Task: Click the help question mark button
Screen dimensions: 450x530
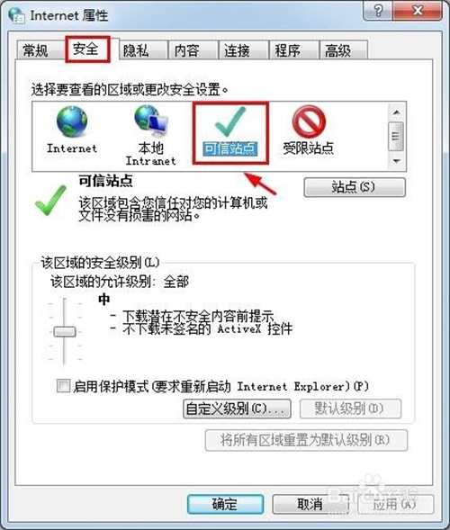Action: coord(378,11)
